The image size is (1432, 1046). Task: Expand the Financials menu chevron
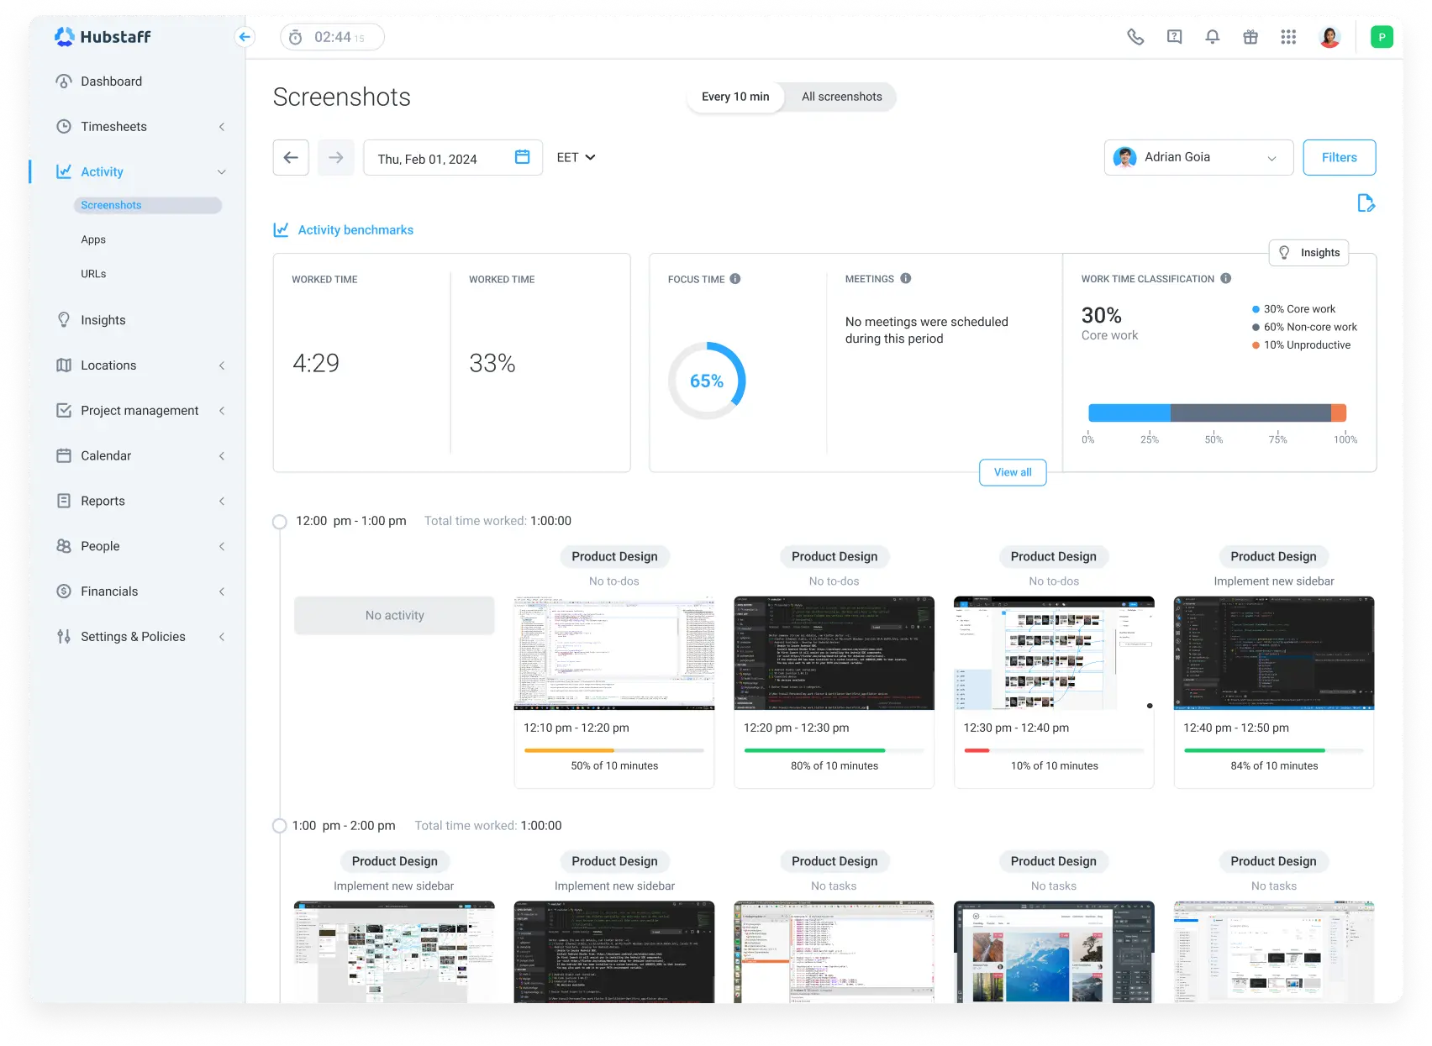tap(222, 591)
